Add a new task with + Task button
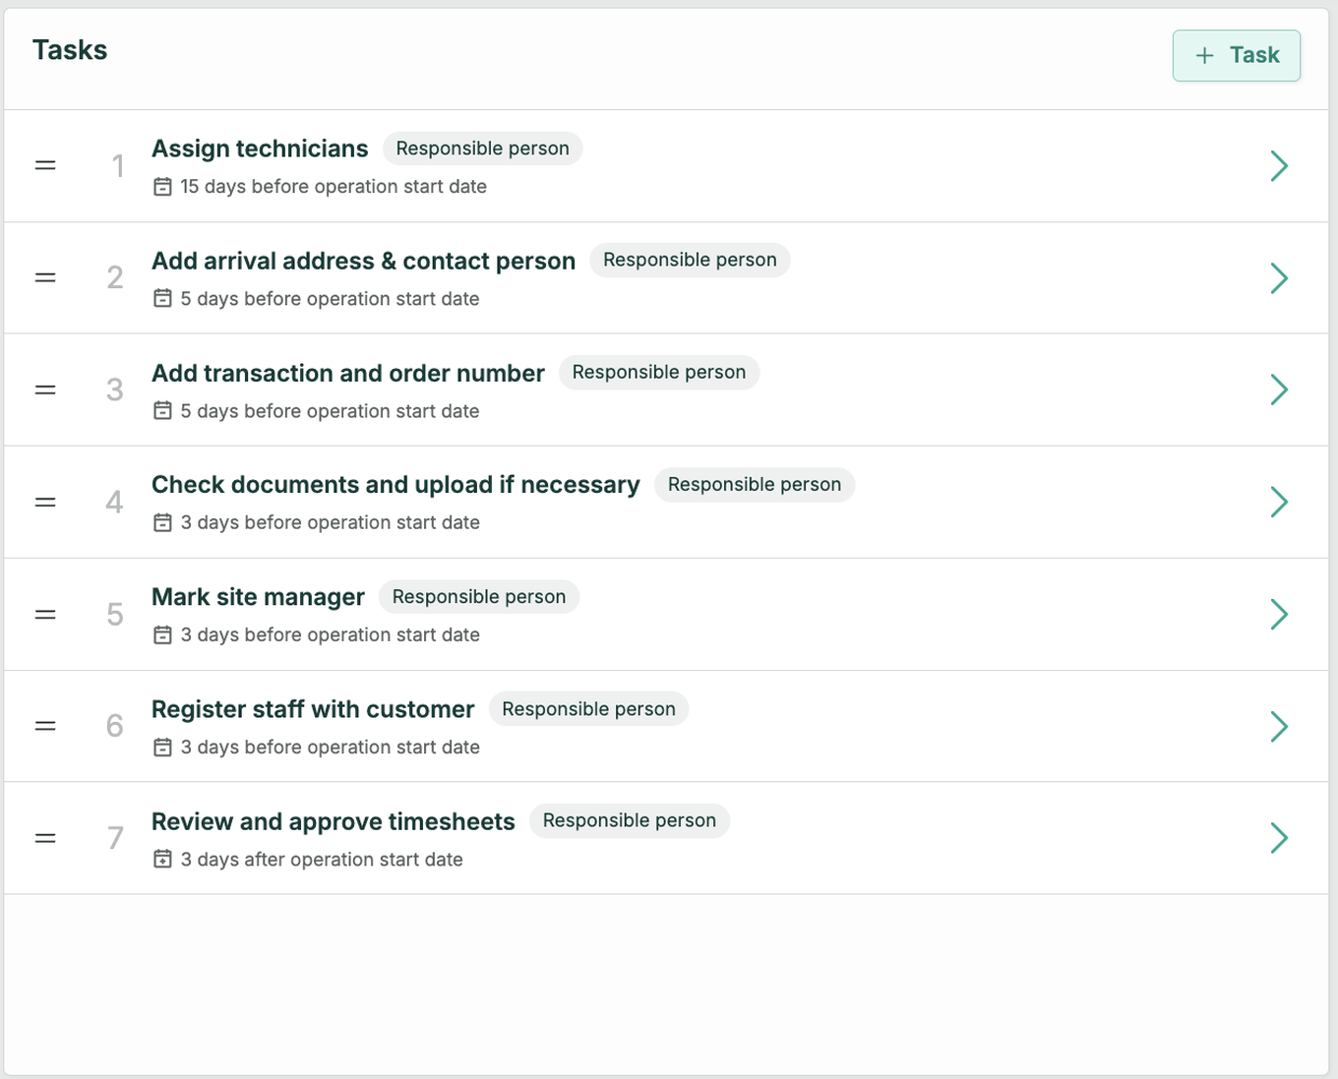 coord(1236,55)
